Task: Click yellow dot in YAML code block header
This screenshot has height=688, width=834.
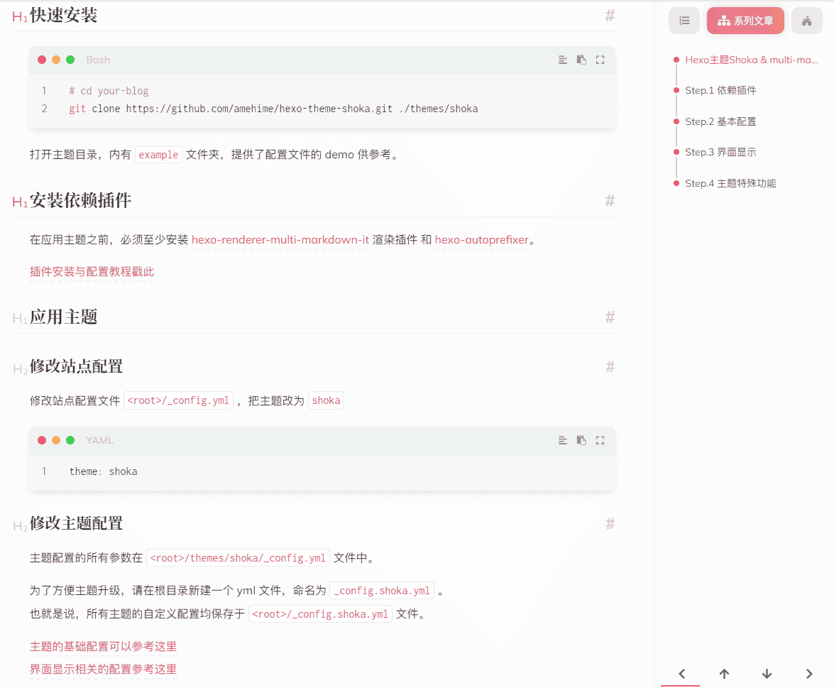Action: [x=56, y=440]
